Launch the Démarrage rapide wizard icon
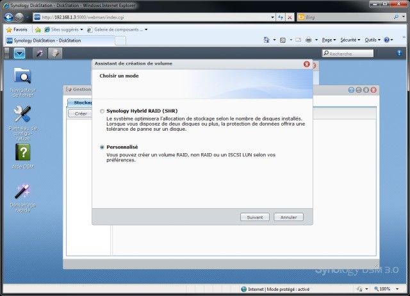Image resolution: width=410 pixels, height=296 pixels. tap(23, 198)
